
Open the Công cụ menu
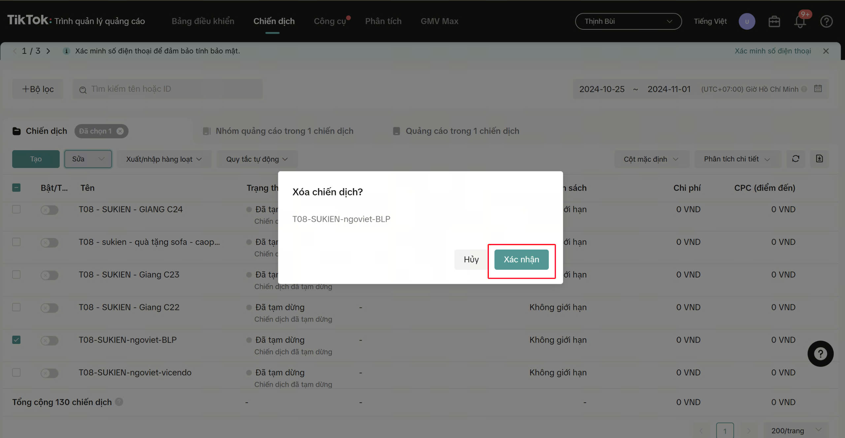(x=330, y=21)
